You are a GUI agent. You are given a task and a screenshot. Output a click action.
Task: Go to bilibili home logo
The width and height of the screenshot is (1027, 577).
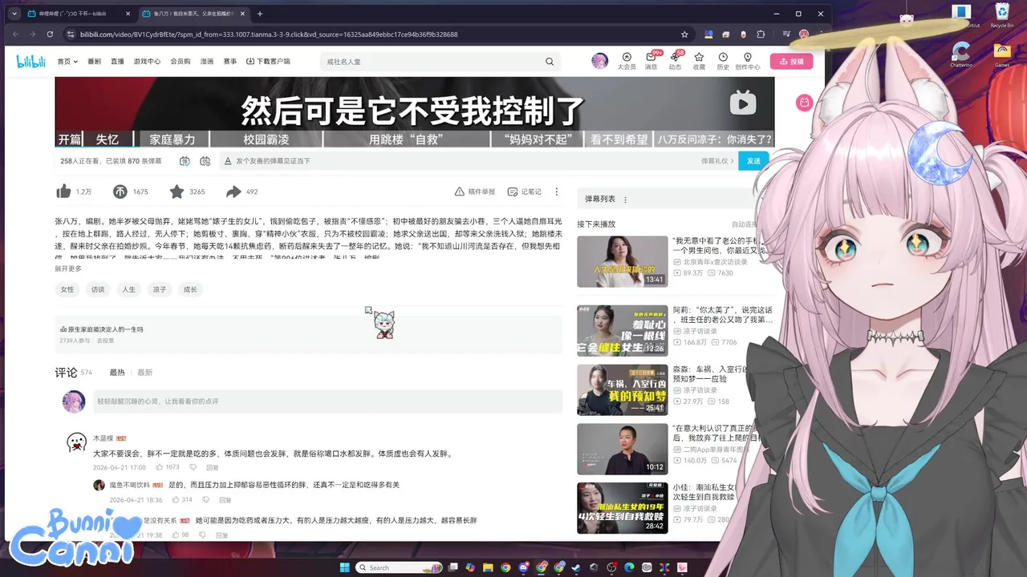31,62
